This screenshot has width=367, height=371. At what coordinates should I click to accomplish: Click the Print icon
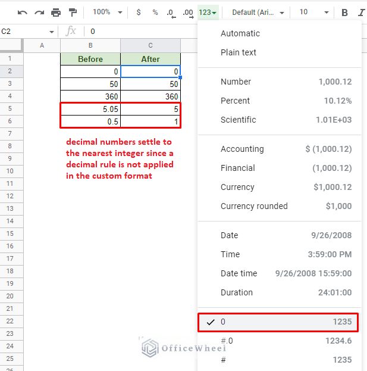coord(56,13)
